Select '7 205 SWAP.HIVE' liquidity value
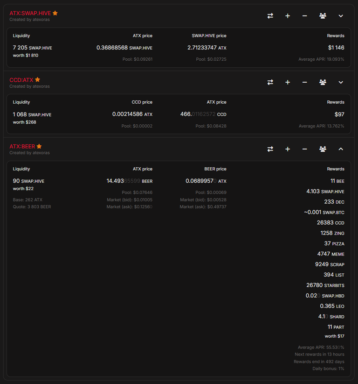 click(x=33, y=48)
